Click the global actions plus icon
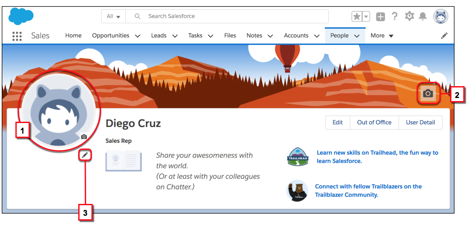This screenshot has width=469, height=225. pyautogui.click(x=381, y=17)
